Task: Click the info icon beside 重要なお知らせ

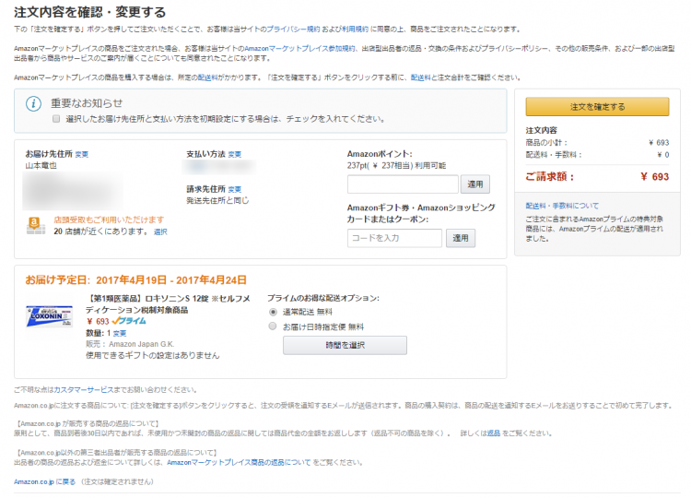Action: pyautogui.click(x=33, y=103)
